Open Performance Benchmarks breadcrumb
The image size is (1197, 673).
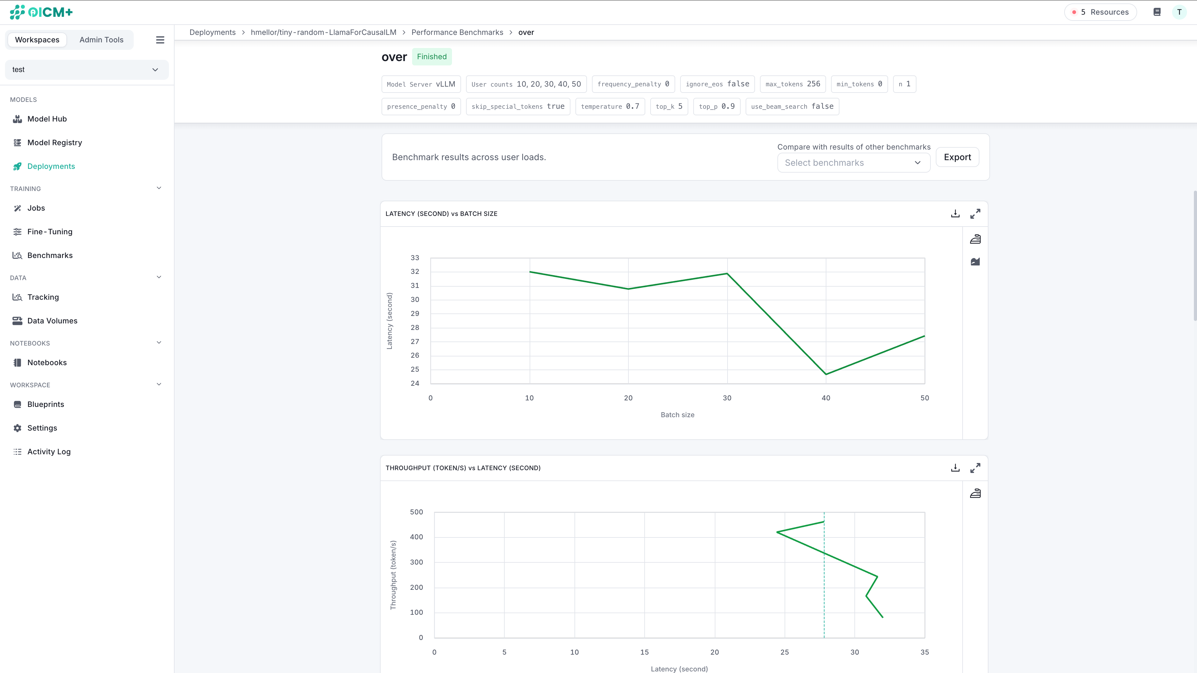[457, 32]
